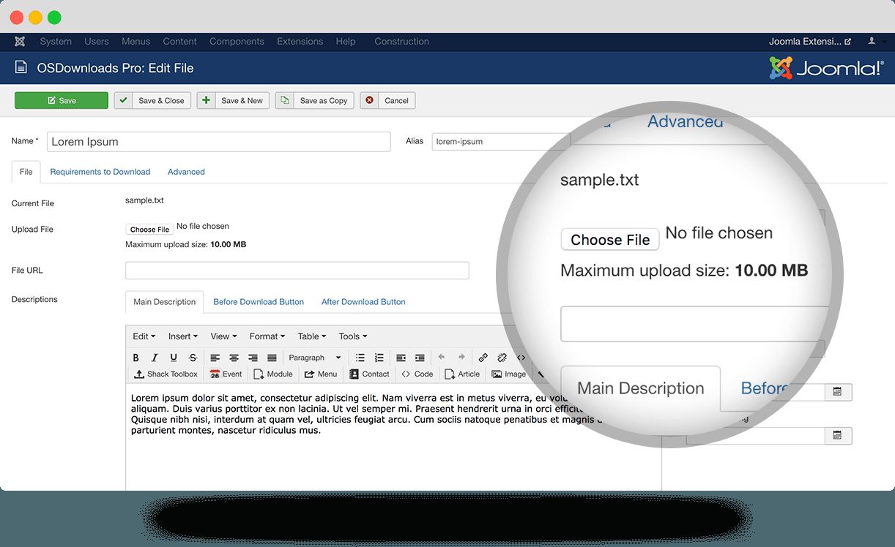Select the File tab
This screenshot has height=547, width=895.
tap(26, 172)
